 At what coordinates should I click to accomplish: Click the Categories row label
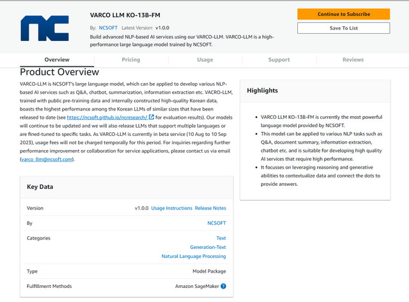(x=38, y=238)
